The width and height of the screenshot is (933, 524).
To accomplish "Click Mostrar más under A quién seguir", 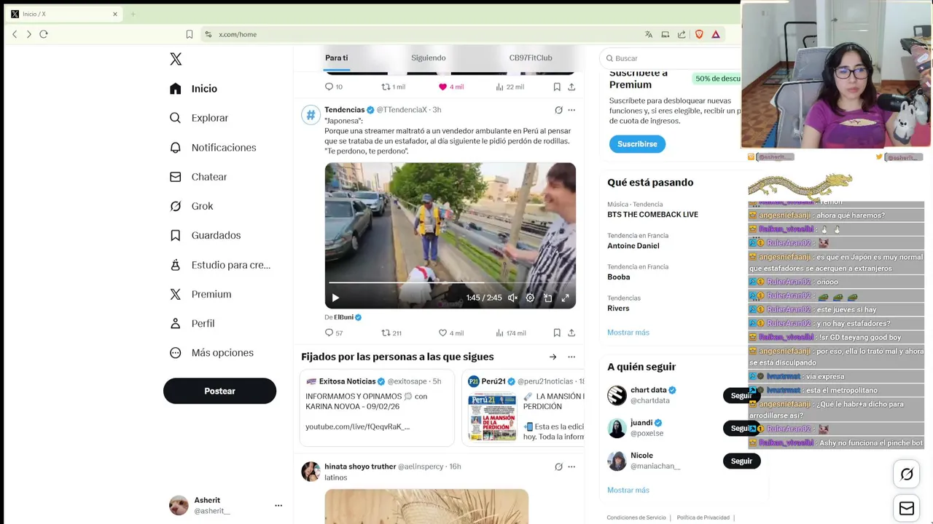I will pyautogui.click(x=628, y=491).
